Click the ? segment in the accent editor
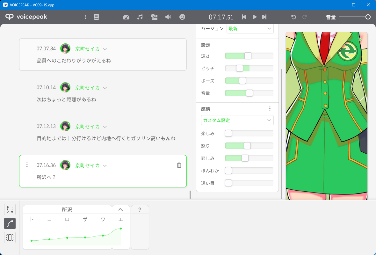The height and width of the screenshot is (255, 376). click(x=140, y=210)
